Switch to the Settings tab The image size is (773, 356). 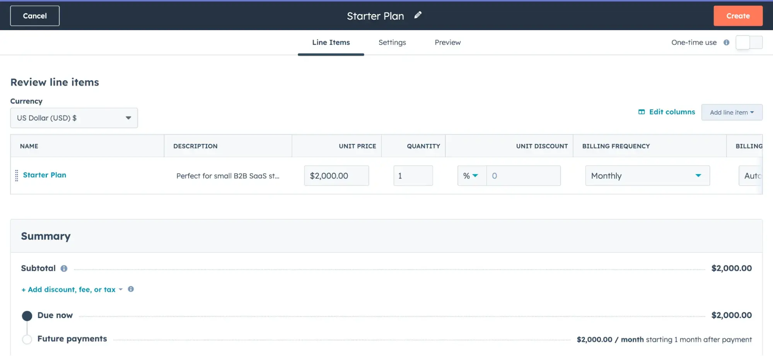[x=392, y=42]
